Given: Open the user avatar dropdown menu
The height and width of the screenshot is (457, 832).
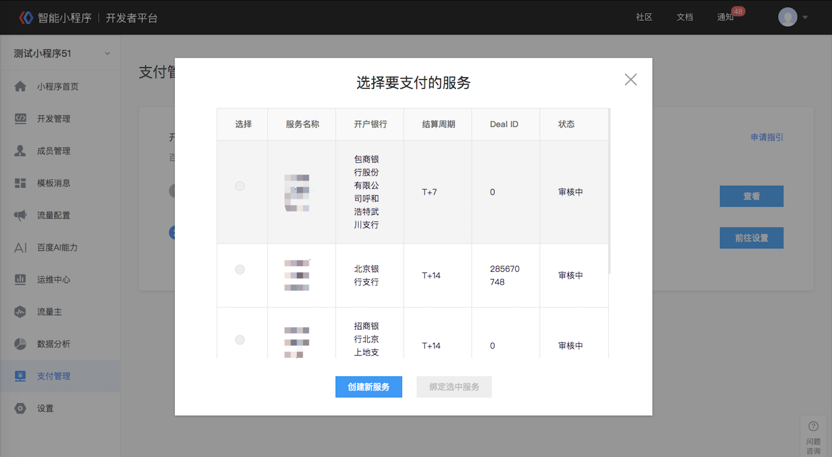Looking at the screenshot, I should click(x=787, y=17).
